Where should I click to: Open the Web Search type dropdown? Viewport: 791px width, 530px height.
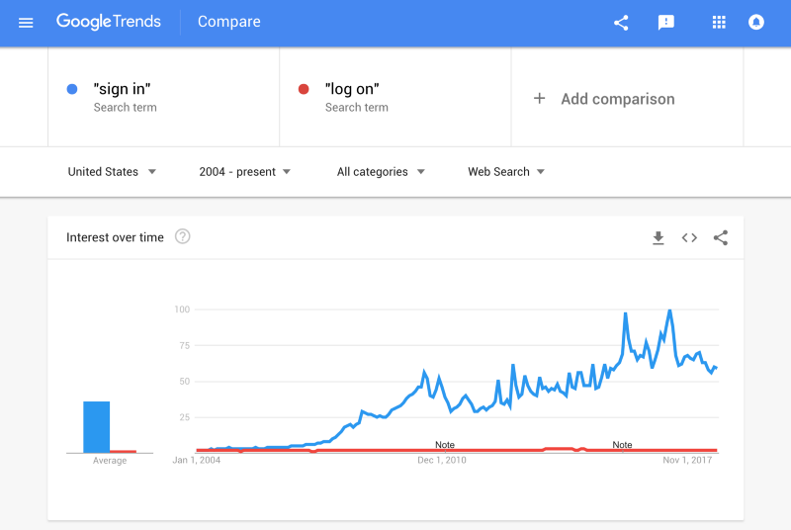click(x=506, y=172)
